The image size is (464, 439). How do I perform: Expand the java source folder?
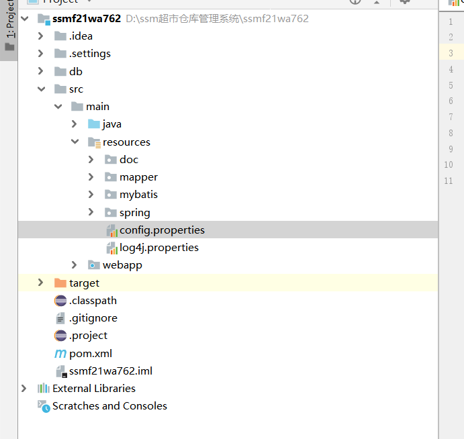pos(74,124)
